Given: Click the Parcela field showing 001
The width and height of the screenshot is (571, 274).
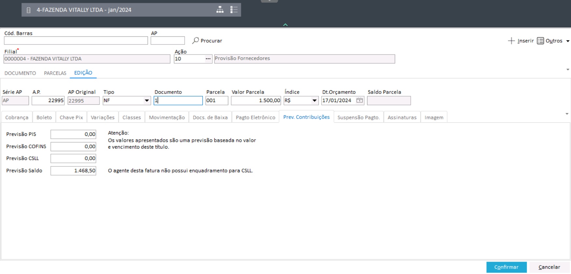Looking at the screenshot, I should click(217, 100).
